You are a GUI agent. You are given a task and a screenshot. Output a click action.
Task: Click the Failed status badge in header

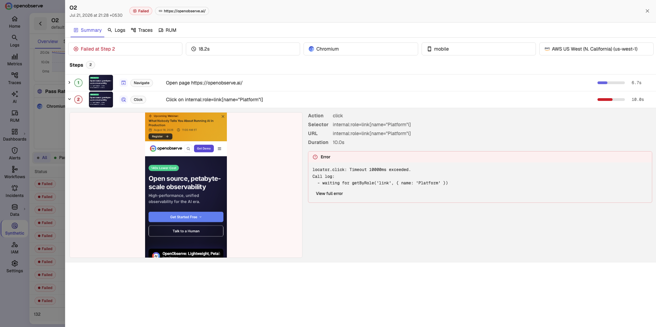tap(141, 11)
